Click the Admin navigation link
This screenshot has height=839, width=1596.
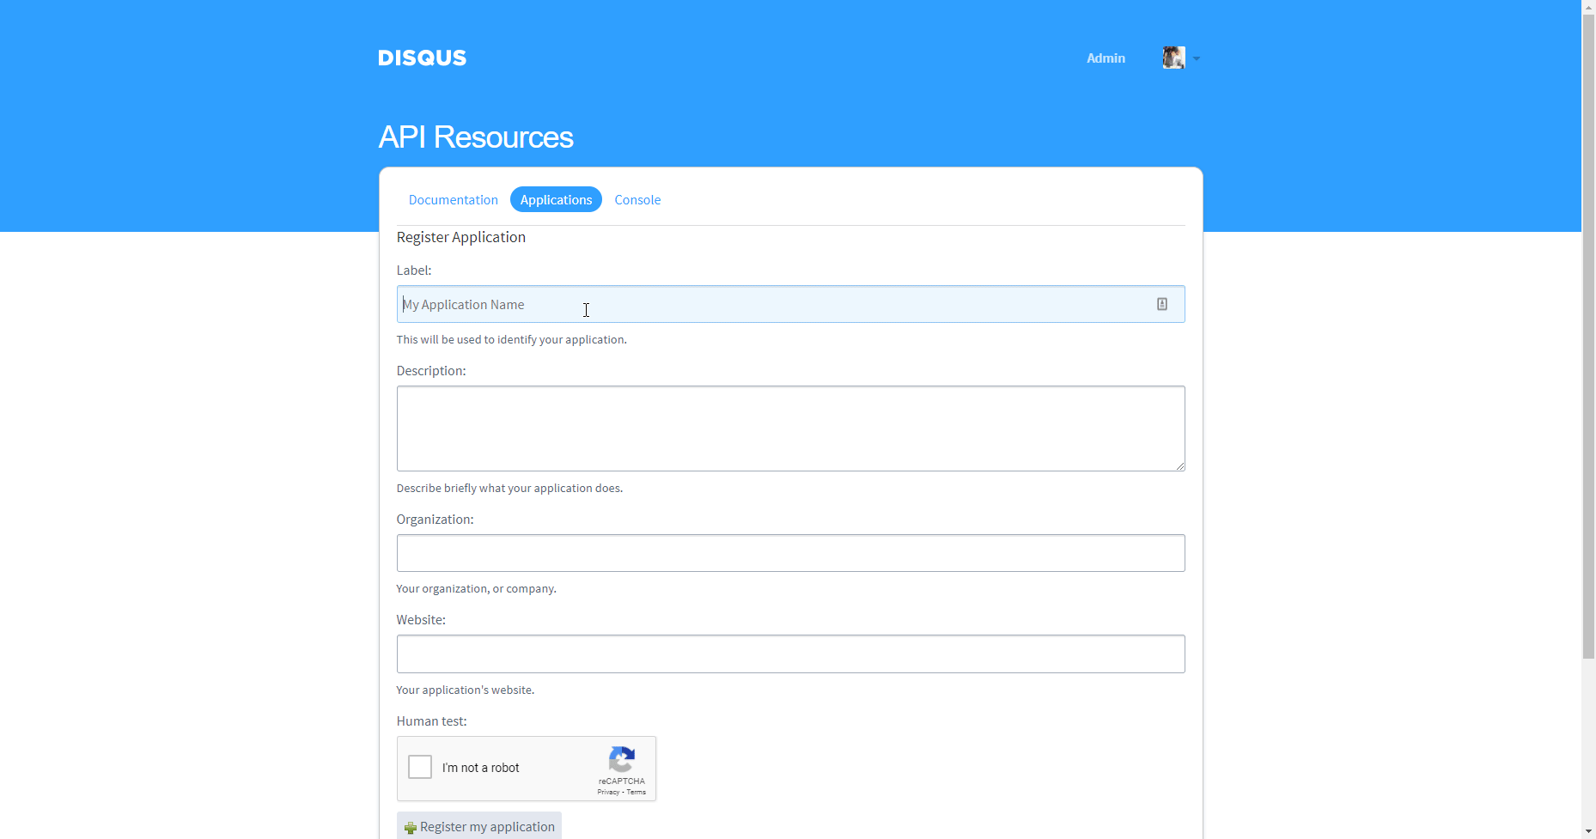[x=1105, y=58]
